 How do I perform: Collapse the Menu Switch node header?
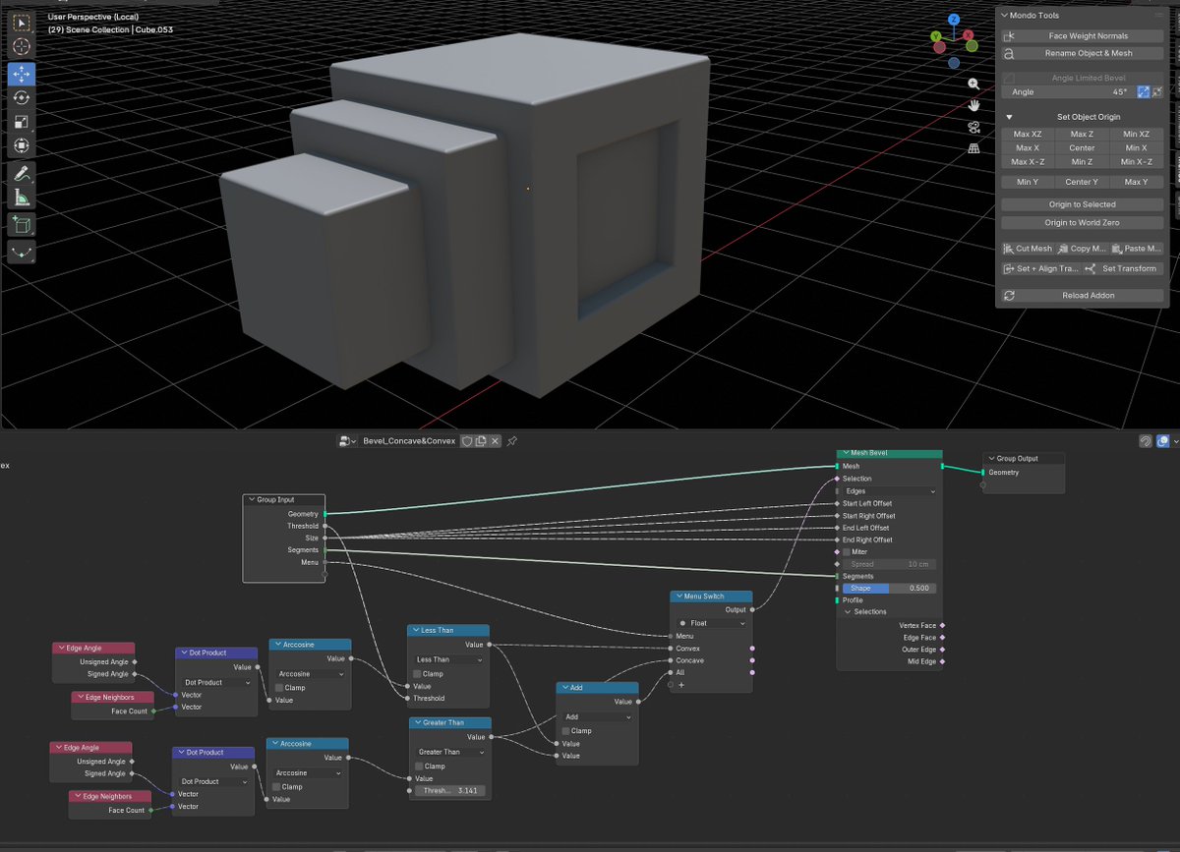pos(679,596)
